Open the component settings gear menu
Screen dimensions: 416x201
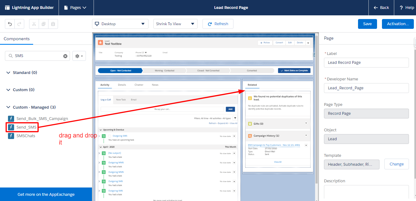coord(79,56)
